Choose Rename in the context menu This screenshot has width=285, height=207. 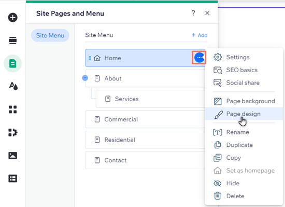click(x=244, y=132)
